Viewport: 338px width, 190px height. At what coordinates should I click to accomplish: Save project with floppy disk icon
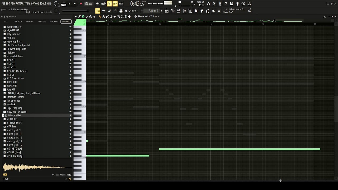(x=232, y=4)
